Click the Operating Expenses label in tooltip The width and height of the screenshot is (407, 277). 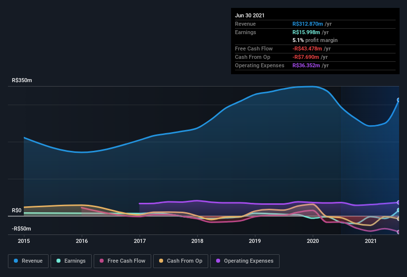click(260, 65)
